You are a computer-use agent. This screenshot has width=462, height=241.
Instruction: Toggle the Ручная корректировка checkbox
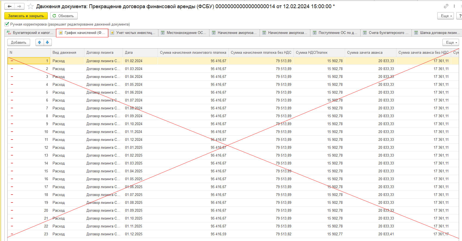pos(7,24)
